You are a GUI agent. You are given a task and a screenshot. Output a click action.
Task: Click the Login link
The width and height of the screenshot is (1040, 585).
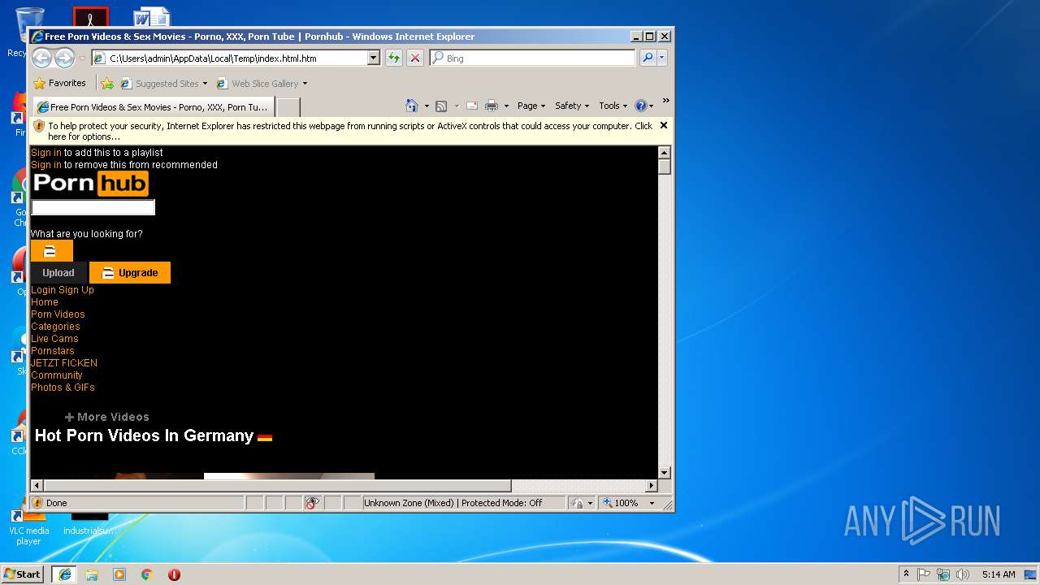[x=43, y=290]
